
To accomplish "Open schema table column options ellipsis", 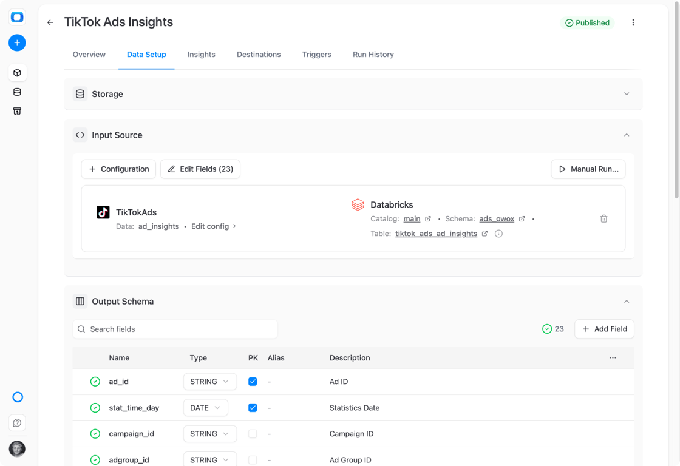I will click(x=613, y=357).
